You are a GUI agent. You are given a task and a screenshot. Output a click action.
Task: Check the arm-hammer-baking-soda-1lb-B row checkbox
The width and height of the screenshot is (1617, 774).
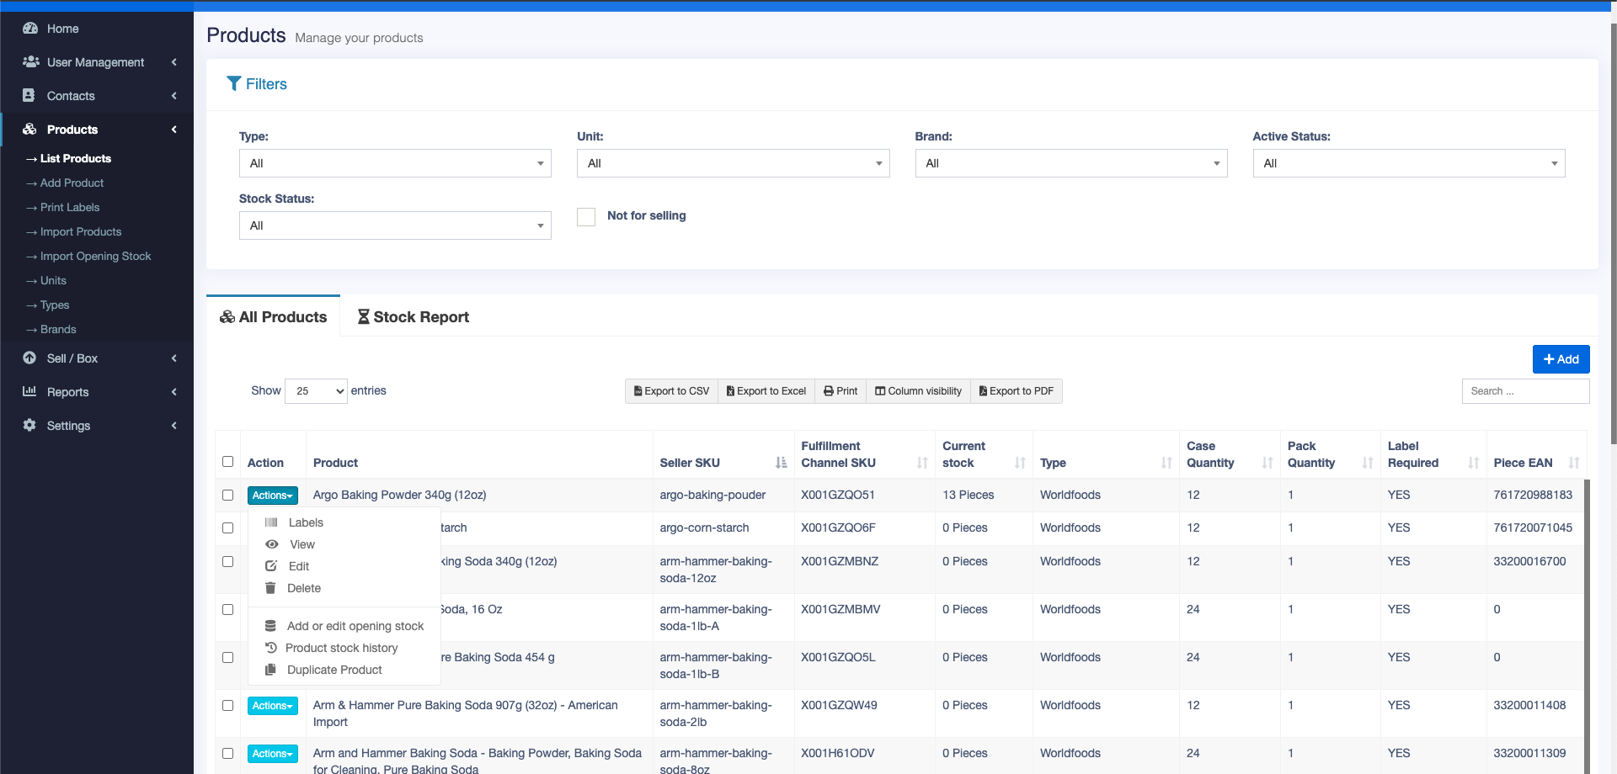[227, 657]
